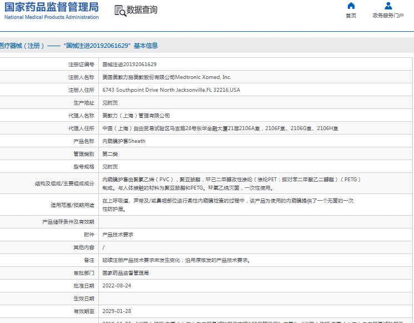This screenshot has height=323, width=414.
Task: Click the home (首页) house icon
Action: (x=351, y=6)
